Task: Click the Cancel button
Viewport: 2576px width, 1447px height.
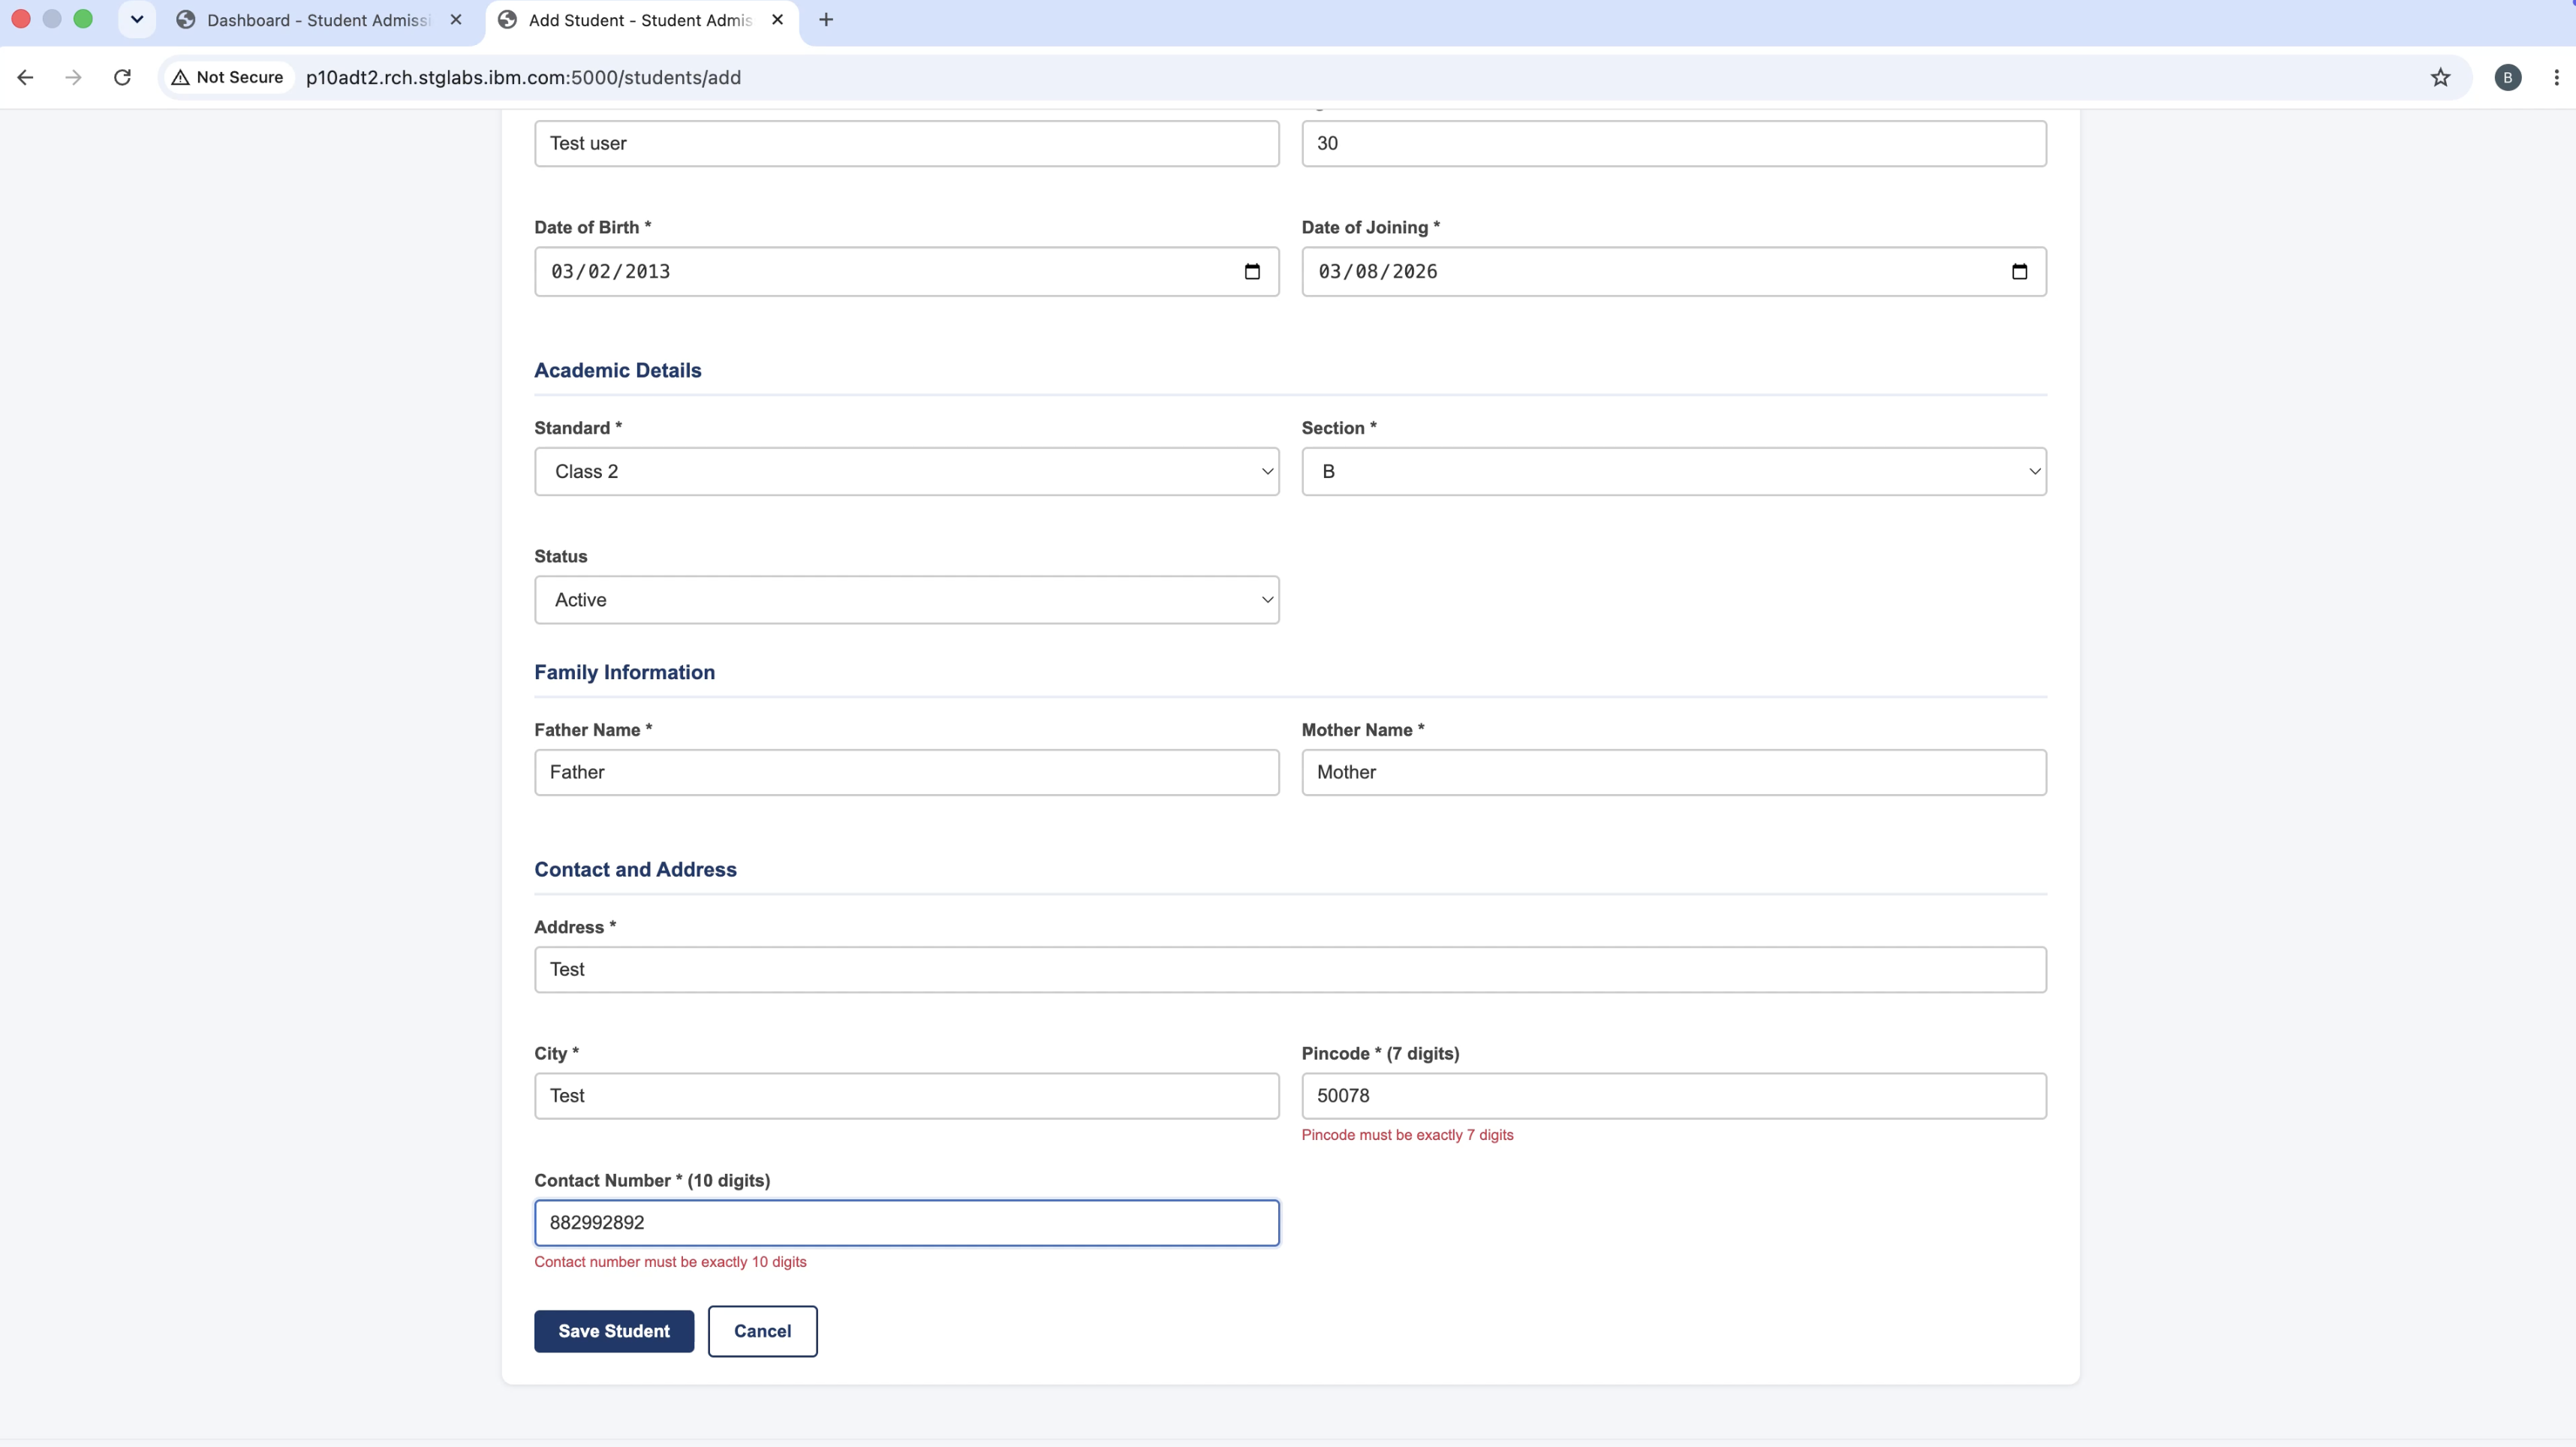Action: pyautogui.click(x=762, y=1332)
